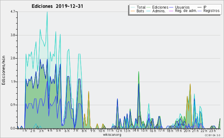Click the y-axis value 1.9
224x138 pixels.
(x=13, y=82)
